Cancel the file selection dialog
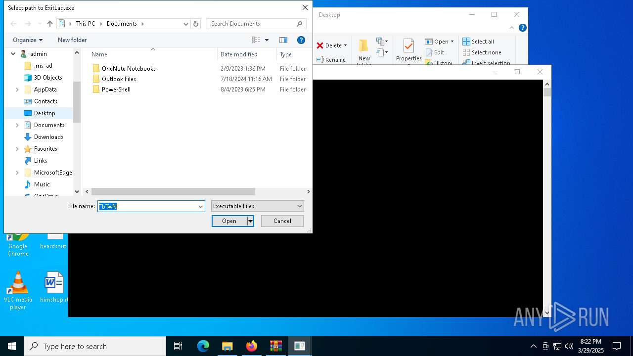 pyautogui.click(x=282, y=221)
